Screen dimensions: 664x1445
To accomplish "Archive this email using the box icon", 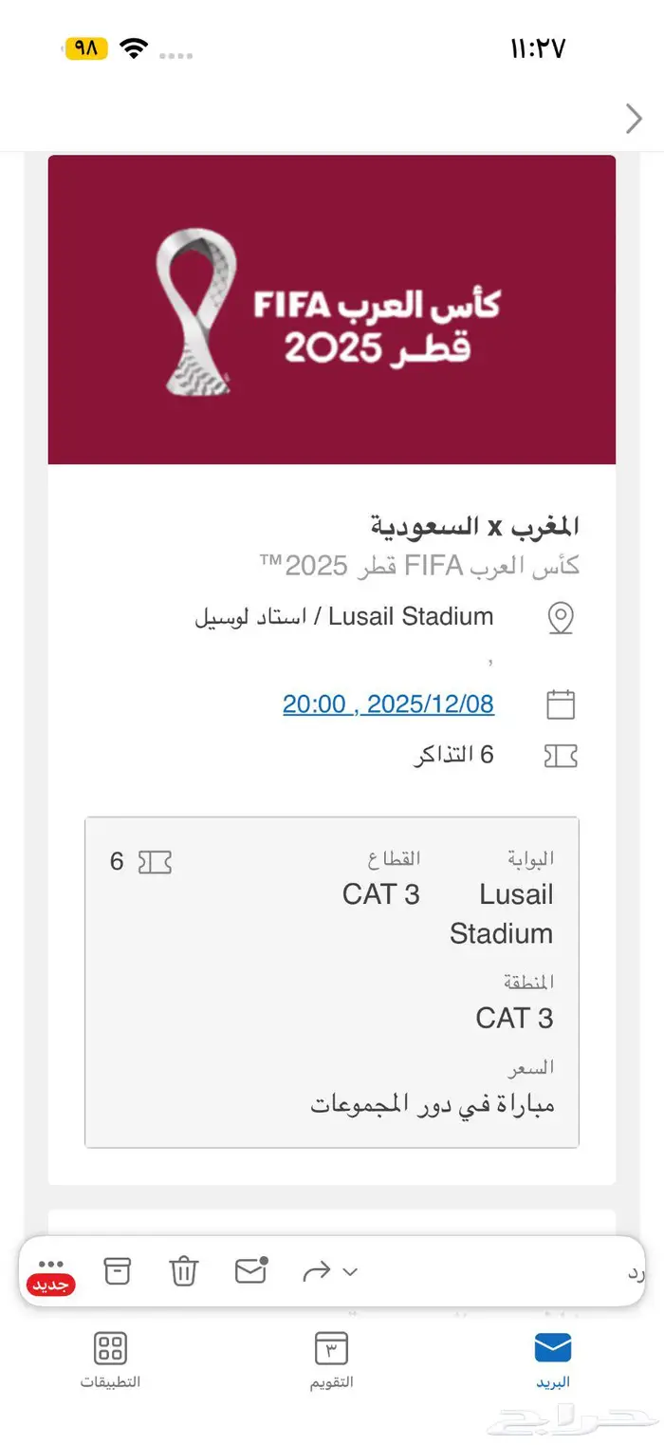I will click(117, 1270).
